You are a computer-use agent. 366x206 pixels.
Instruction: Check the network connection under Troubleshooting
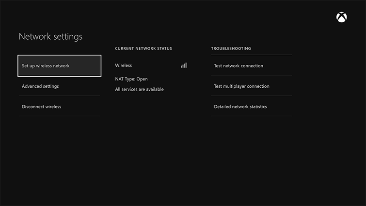click(251, 66)
